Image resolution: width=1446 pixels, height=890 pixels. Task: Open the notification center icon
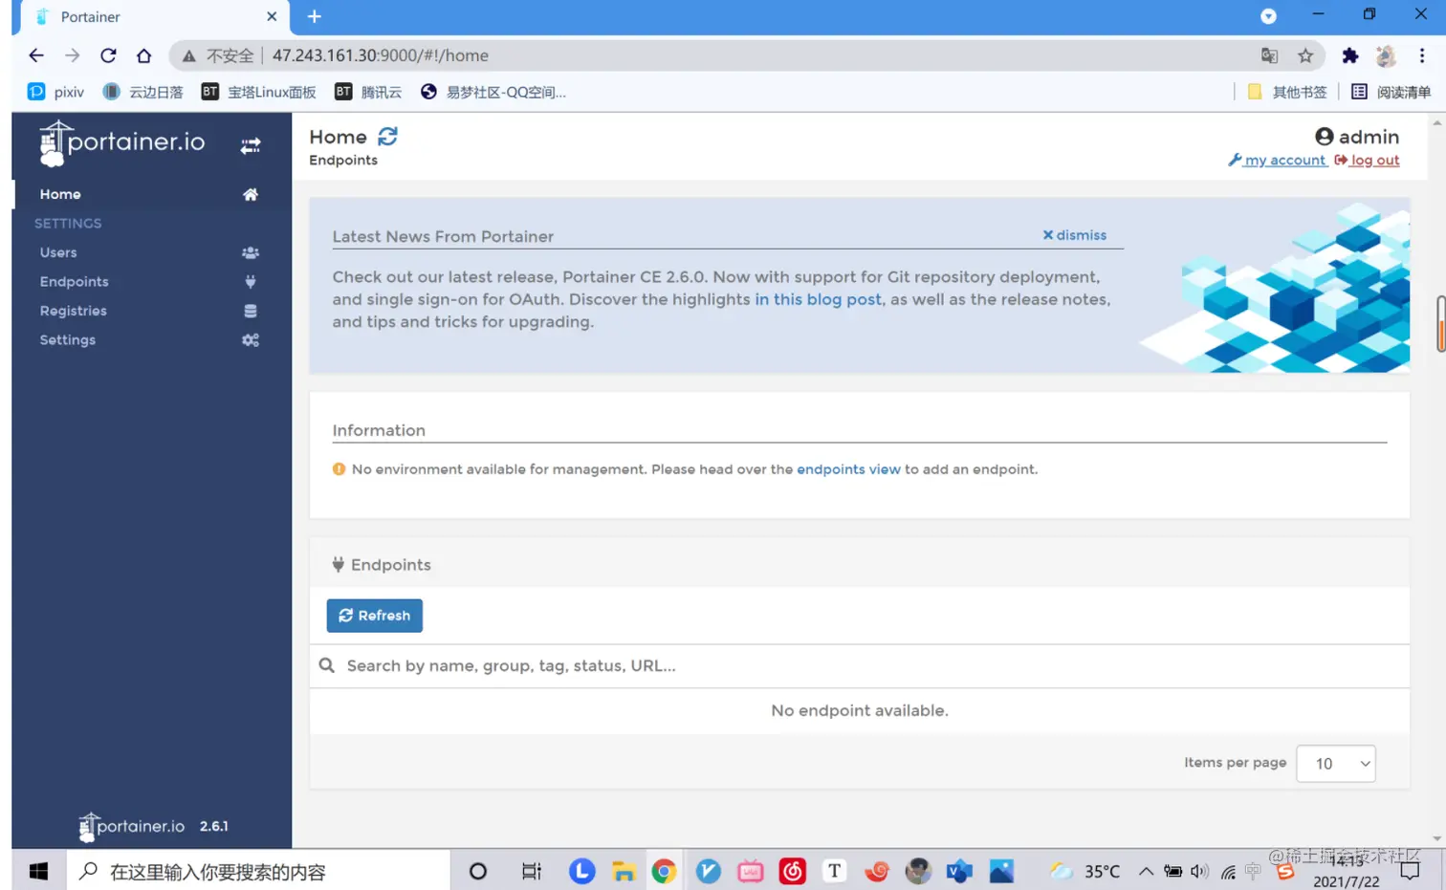[x=1410, y=871]
